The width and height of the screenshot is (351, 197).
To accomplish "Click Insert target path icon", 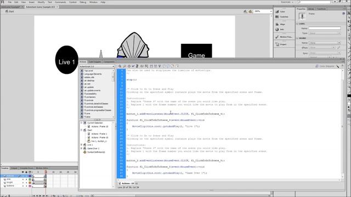I will (x=129, y=66).
